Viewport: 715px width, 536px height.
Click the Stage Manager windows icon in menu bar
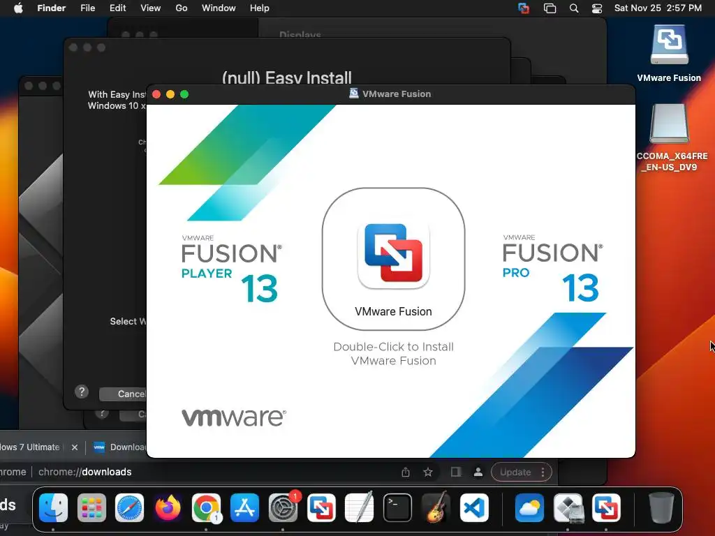point(550,8)
